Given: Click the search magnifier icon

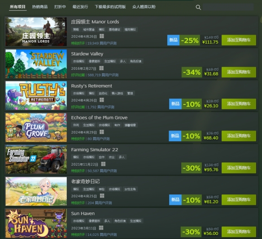Looking at the screenshot, I should click(198, 7).
